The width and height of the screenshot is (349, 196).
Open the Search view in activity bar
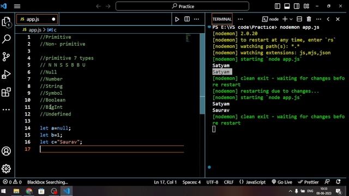[6, 39]
